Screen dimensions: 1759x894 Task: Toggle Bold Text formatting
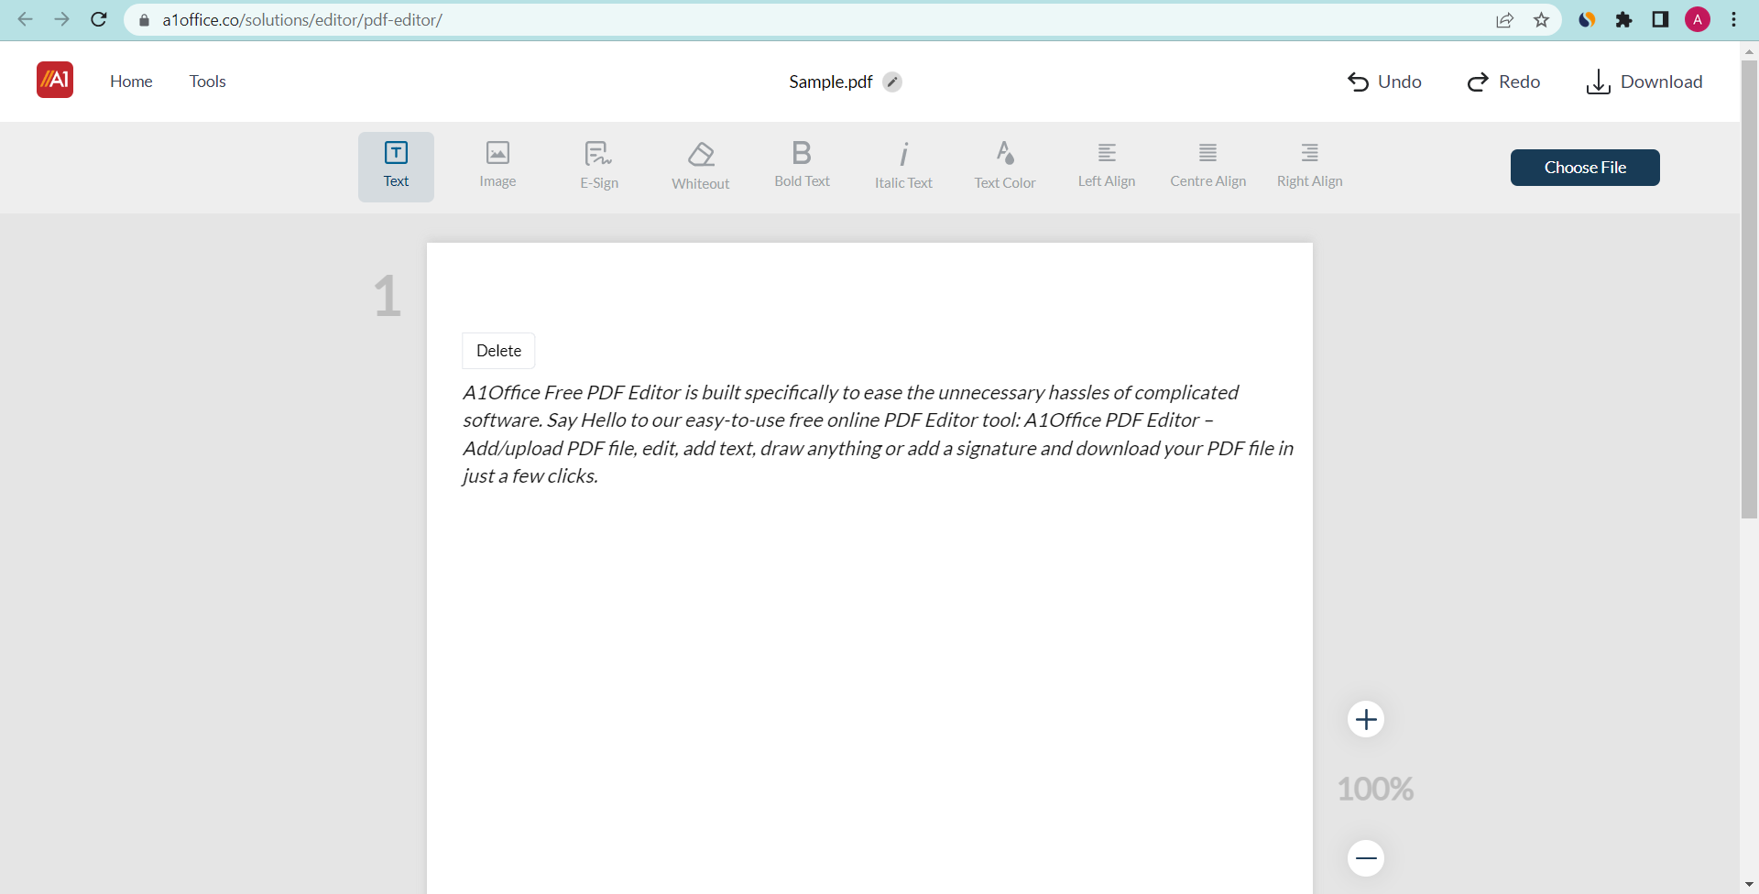tap(802, 166)
